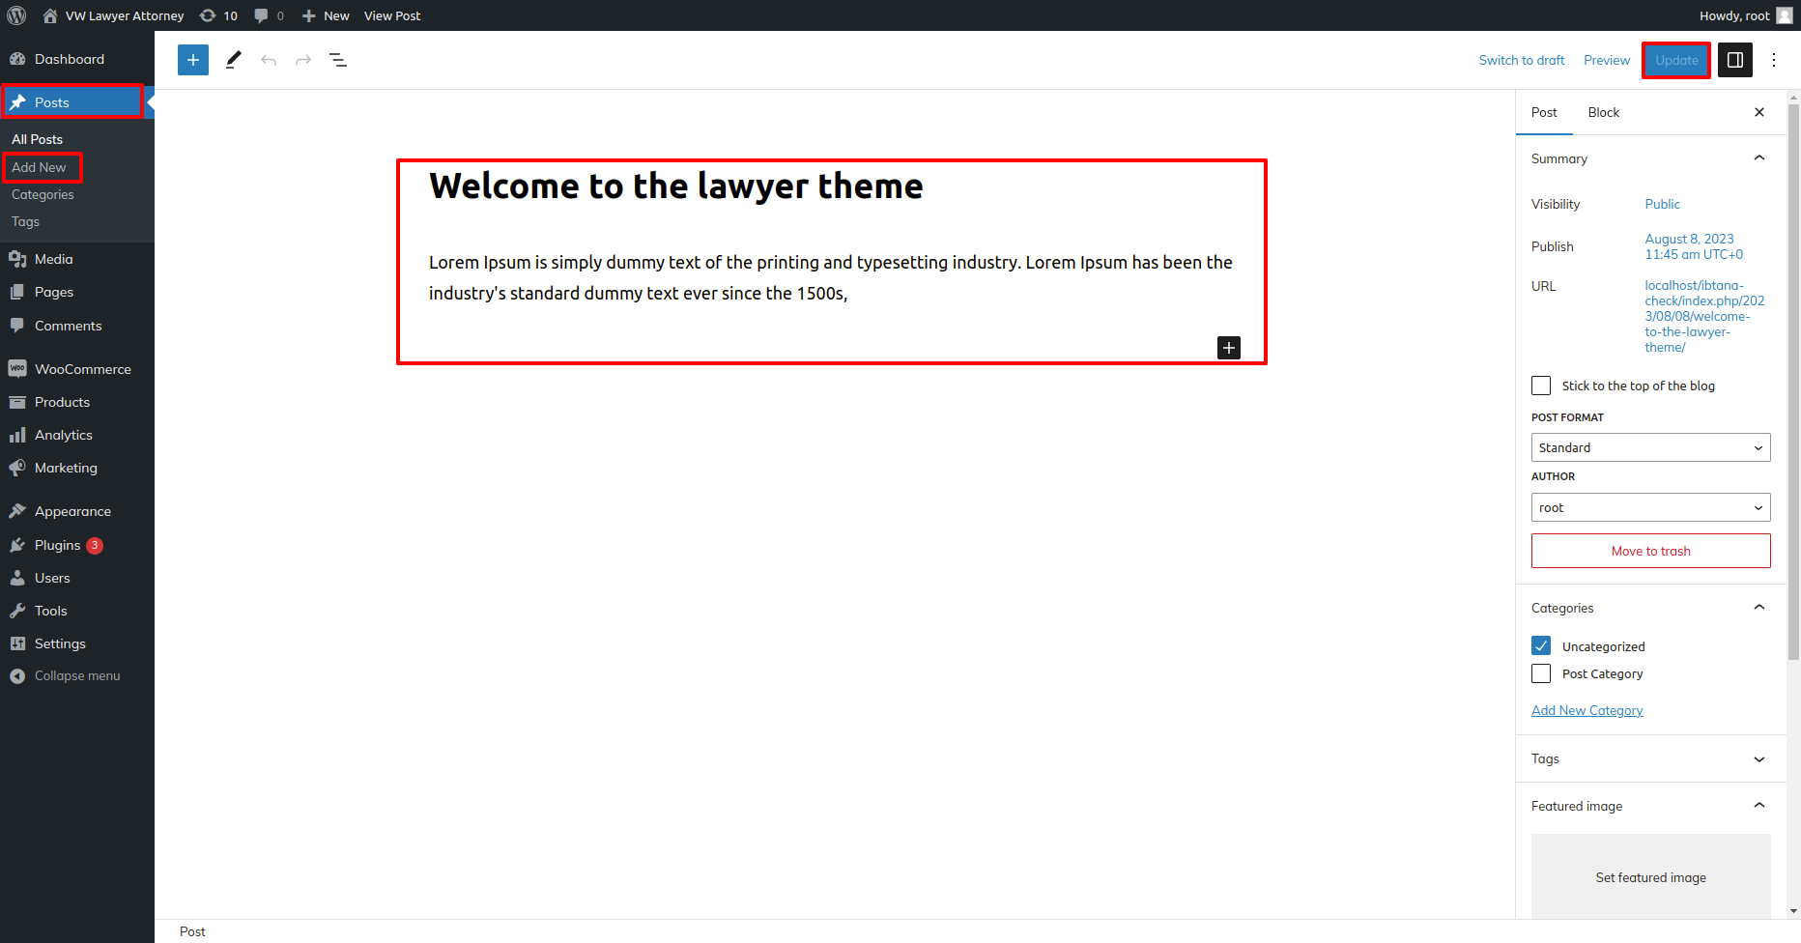
Task: Check the Post Category checkbox
Action: 1541,673
